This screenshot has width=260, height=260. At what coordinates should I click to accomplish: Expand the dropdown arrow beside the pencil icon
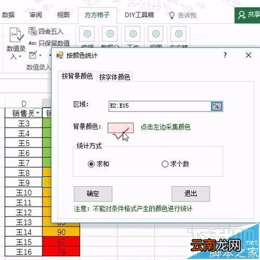[41, 56]
